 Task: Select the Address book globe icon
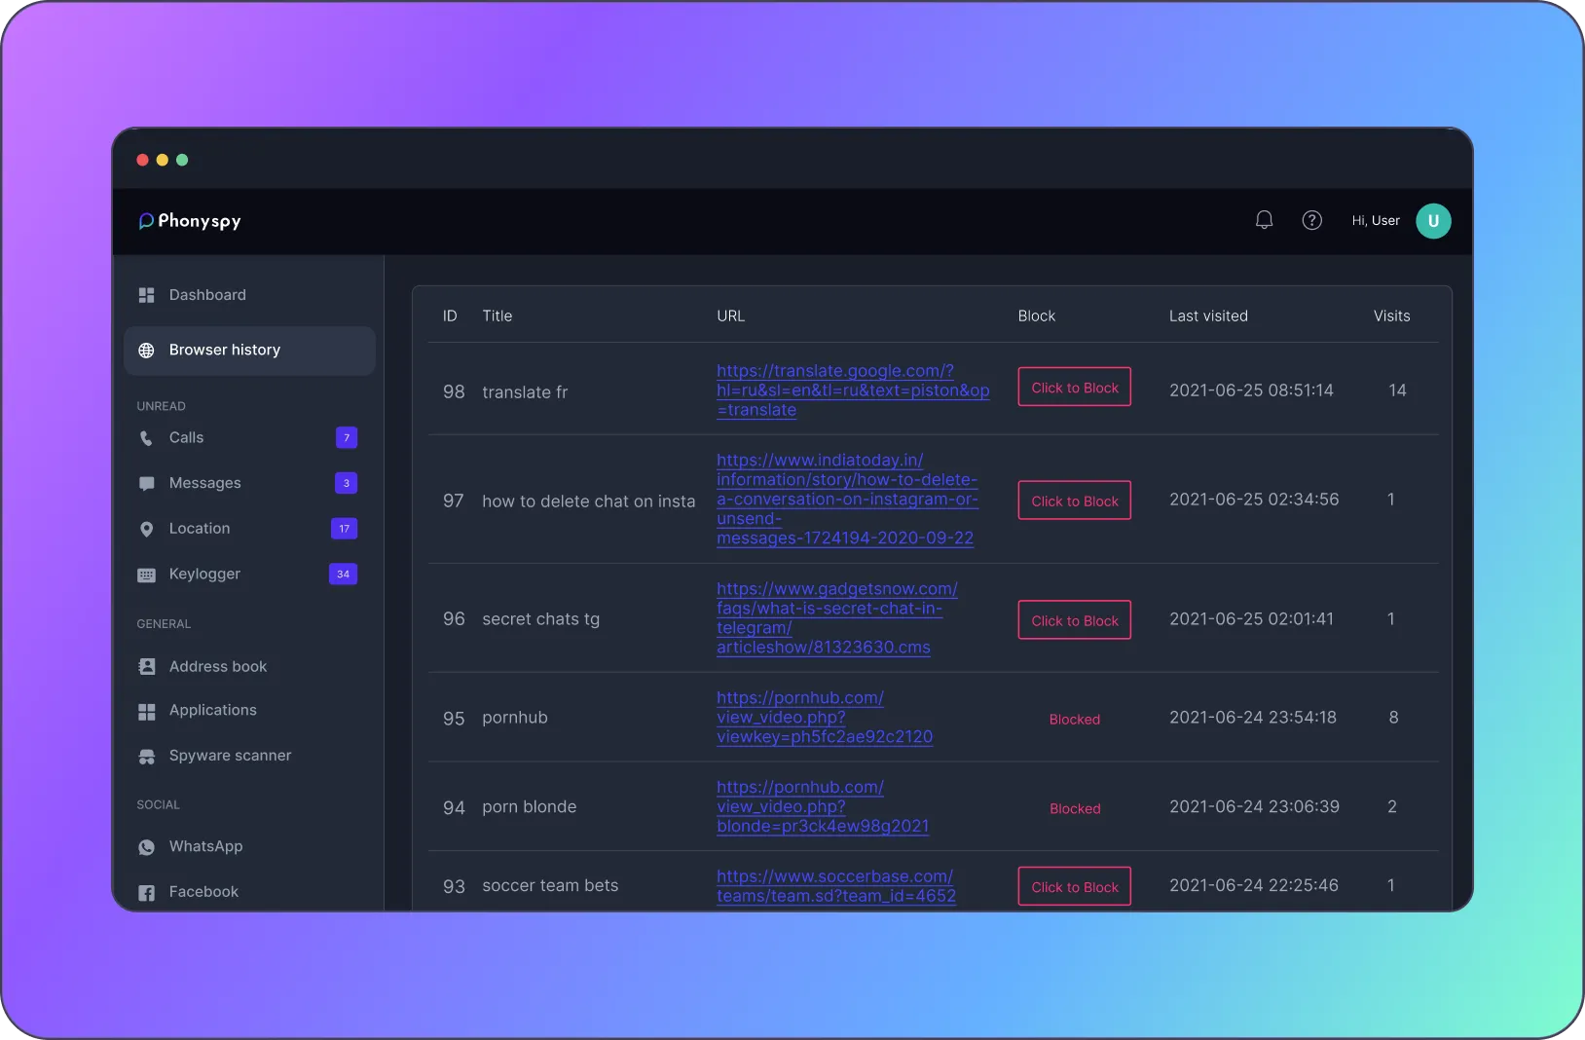pos(146,667)
